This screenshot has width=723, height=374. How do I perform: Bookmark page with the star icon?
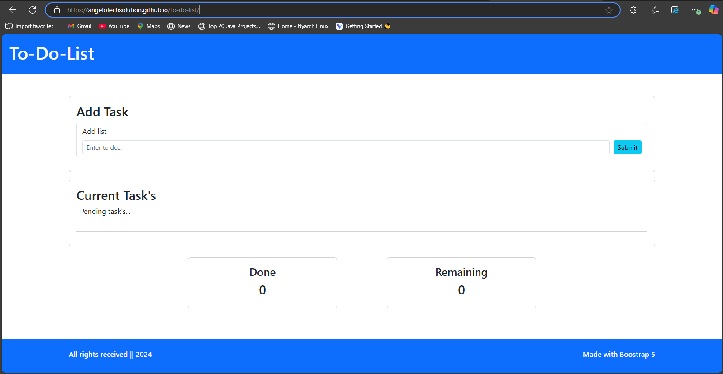pos(609,10)
